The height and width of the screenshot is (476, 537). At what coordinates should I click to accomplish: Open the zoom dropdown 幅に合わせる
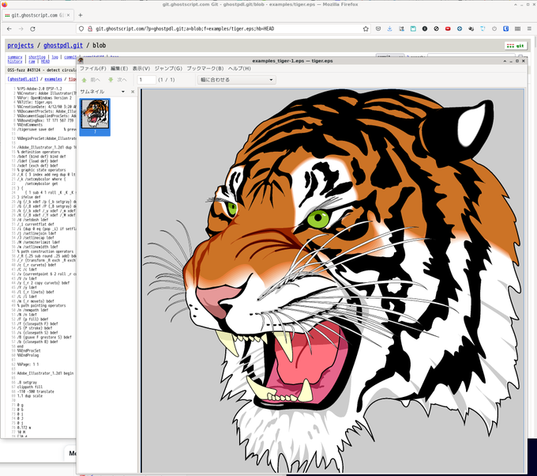(x=236, y=80)
